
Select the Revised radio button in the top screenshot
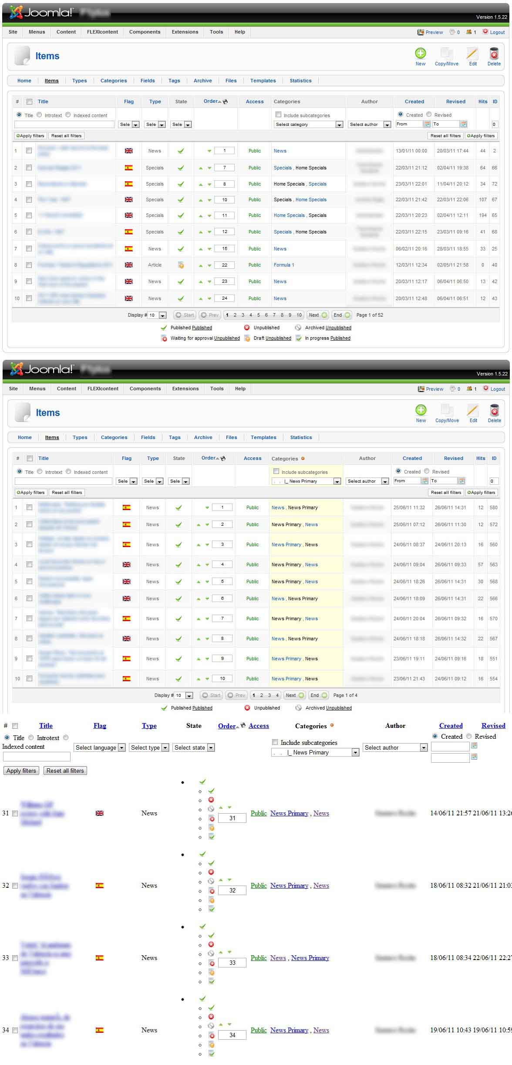(x=429, y=115)
